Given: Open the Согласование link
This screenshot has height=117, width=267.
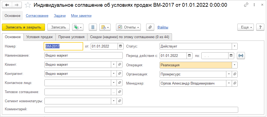Looking at the screenshot, I should click(37, 16).
